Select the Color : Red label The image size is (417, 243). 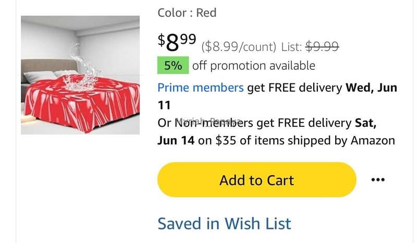pyautogui.click(x=187, y=13)
